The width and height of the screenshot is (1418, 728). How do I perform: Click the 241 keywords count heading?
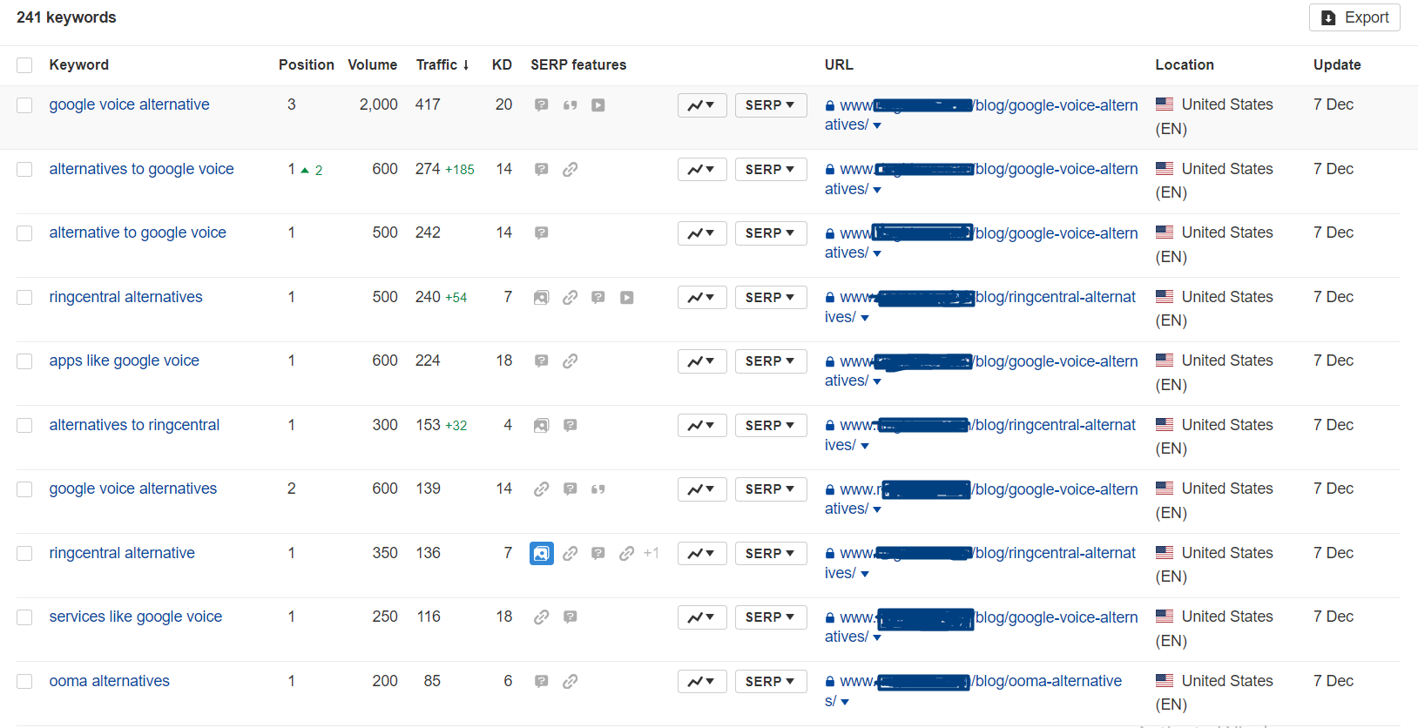(x=66, y=17)
